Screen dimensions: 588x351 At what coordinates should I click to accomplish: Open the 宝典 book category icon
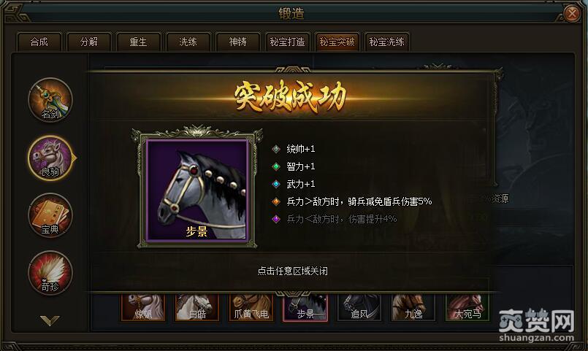point(50,215)
